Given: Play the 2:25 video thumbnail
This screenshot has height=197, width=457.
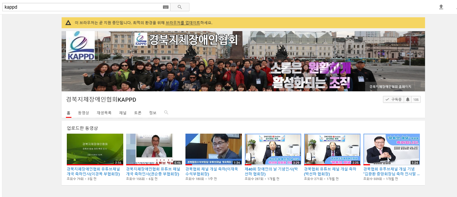Looking at the screenshot, I should (x=332, y=149).
